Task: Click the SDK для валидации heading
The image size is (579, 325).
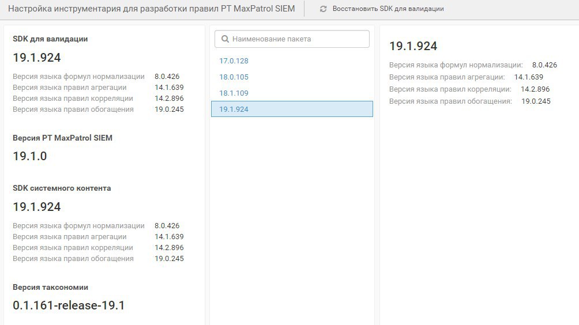Action: pyautogui.click(x=50, y=39)
